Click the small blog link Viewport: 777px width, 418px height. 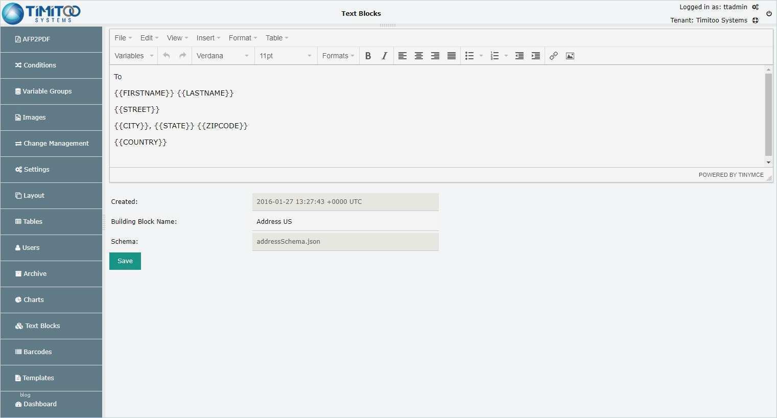tap(25, 395)
